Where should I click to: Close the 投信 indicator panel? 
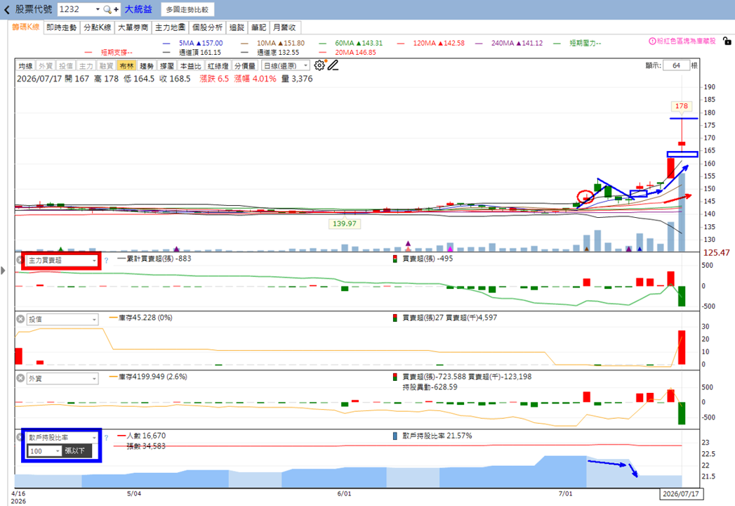pos(20,319)
